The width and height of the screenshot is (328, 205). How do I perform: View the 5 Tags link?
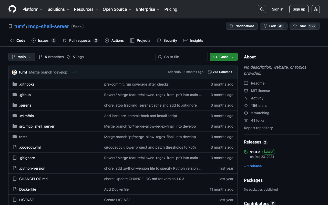point(78,57)
